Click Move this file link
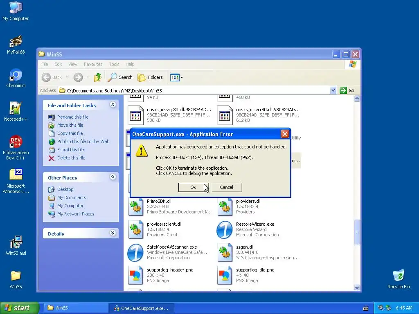 coord(70,125)
